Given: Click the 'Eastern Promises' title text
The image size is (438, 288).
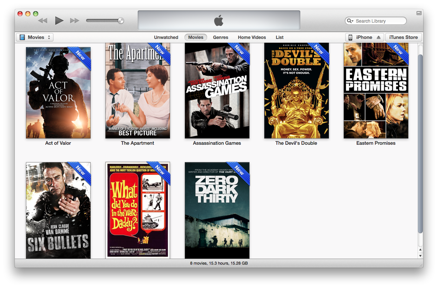Looking at the screenshot, I should pyautogui.click(x=376, y=143).
